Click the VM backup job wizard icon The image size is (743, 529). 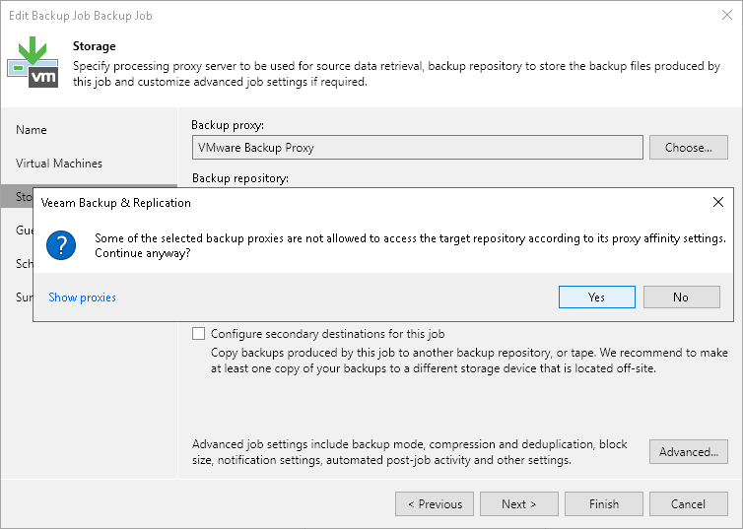[33, 62]
